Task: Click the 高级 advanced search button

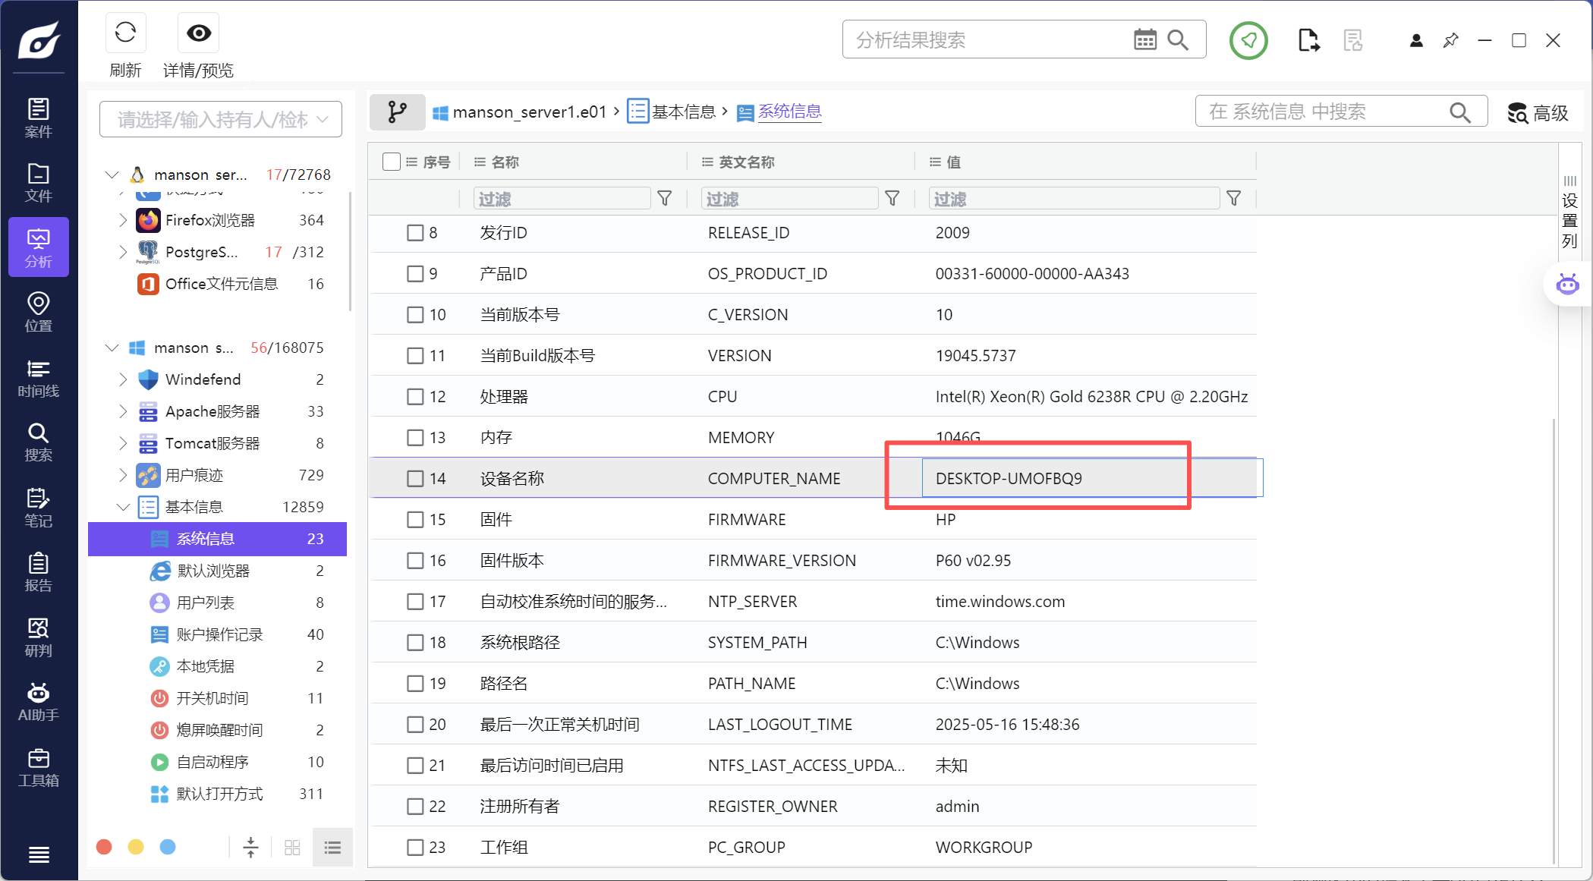Action: pos(1538,113)
